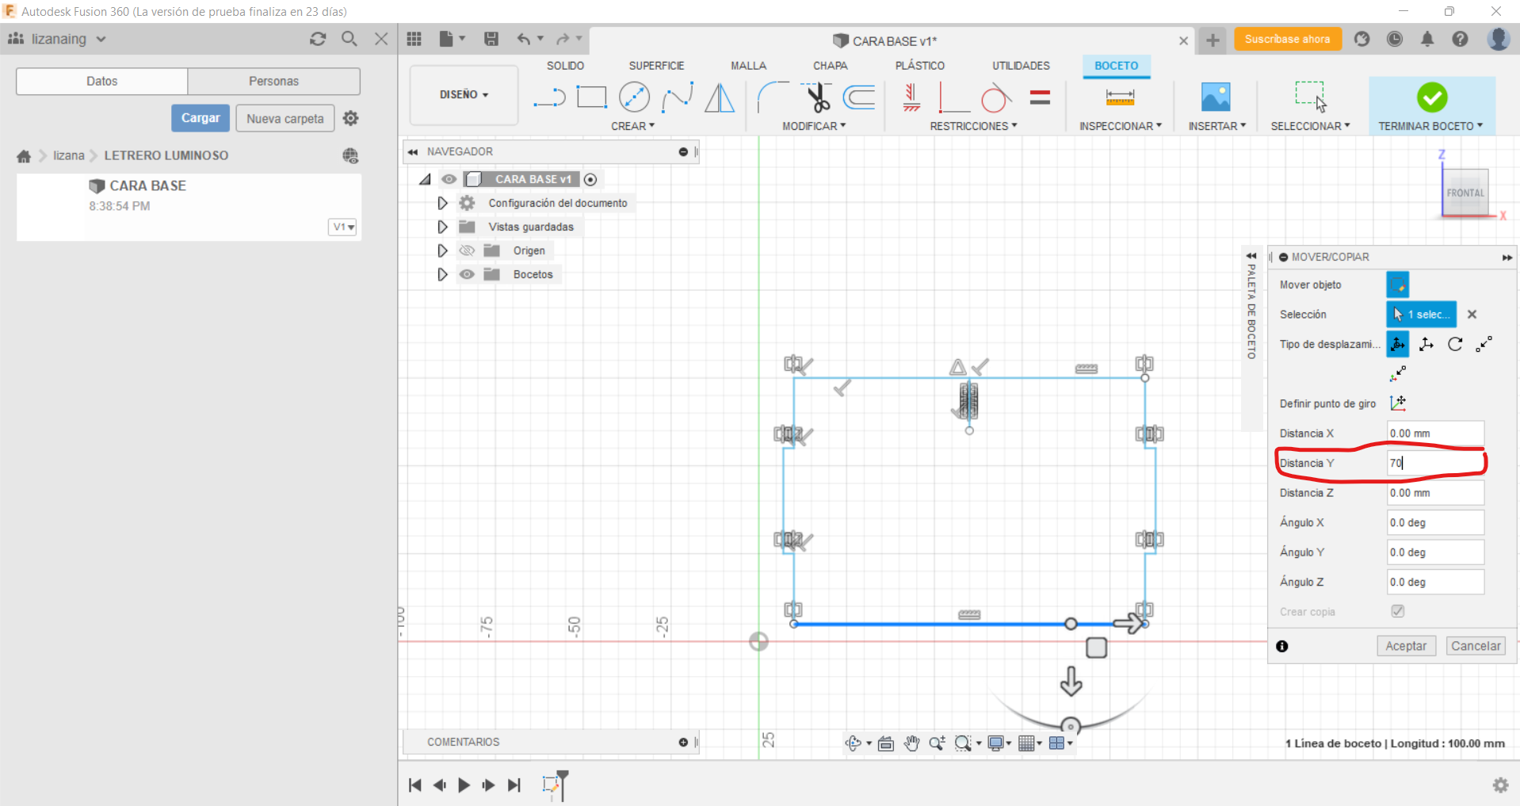The height and width of the screenshot is (806, 1520).
Task: Select the Offset tool in Modificar
Action: [859, 97]
